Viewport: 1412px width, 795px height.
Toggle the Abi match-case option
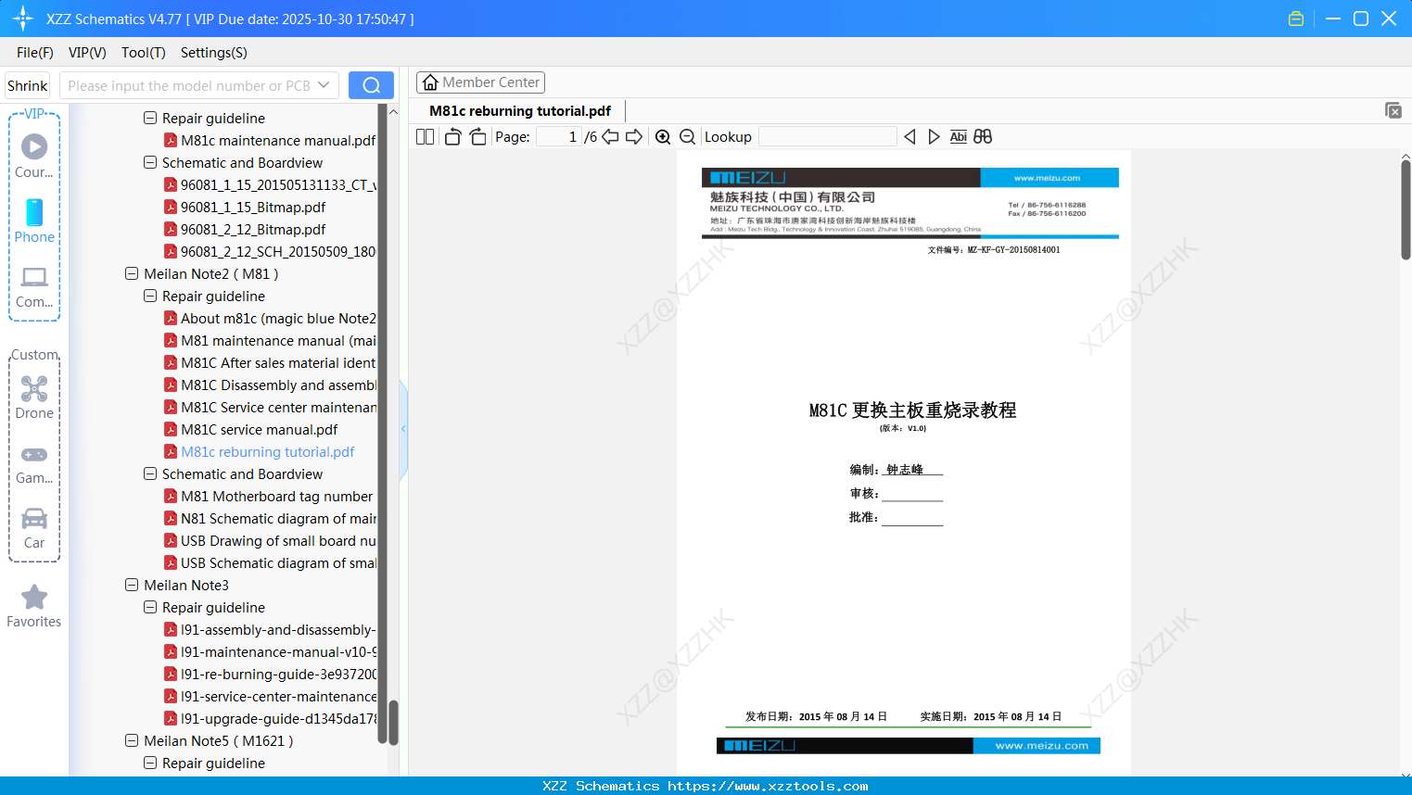click(958, 136)
